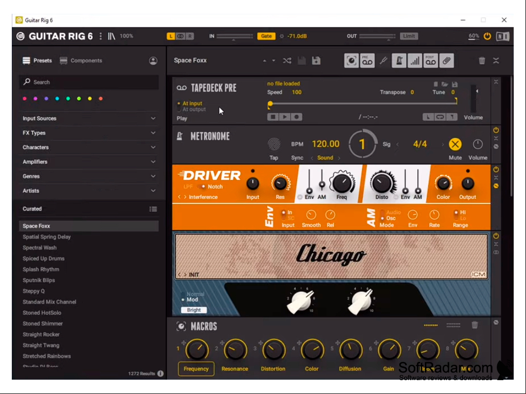Open file folder icon in Tapedeck Pre
The image size is (526, 394).
444,85
